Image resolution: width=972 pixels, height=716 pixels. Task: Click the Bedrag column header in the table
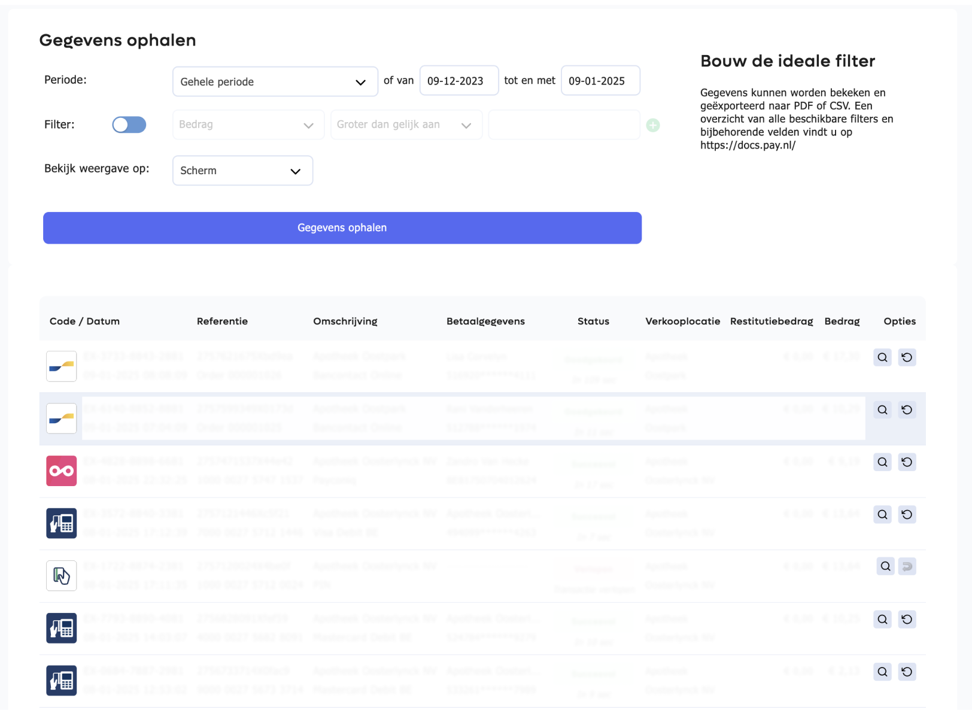pyautogui.click(x=842, y=321)
